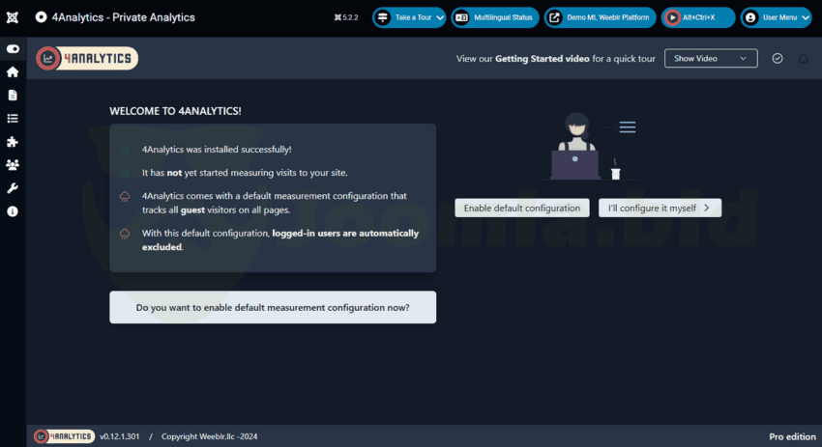Open the Home Dashboard icon in sidebar
Viewport: 822px width, 447px height.
[13, 72]
